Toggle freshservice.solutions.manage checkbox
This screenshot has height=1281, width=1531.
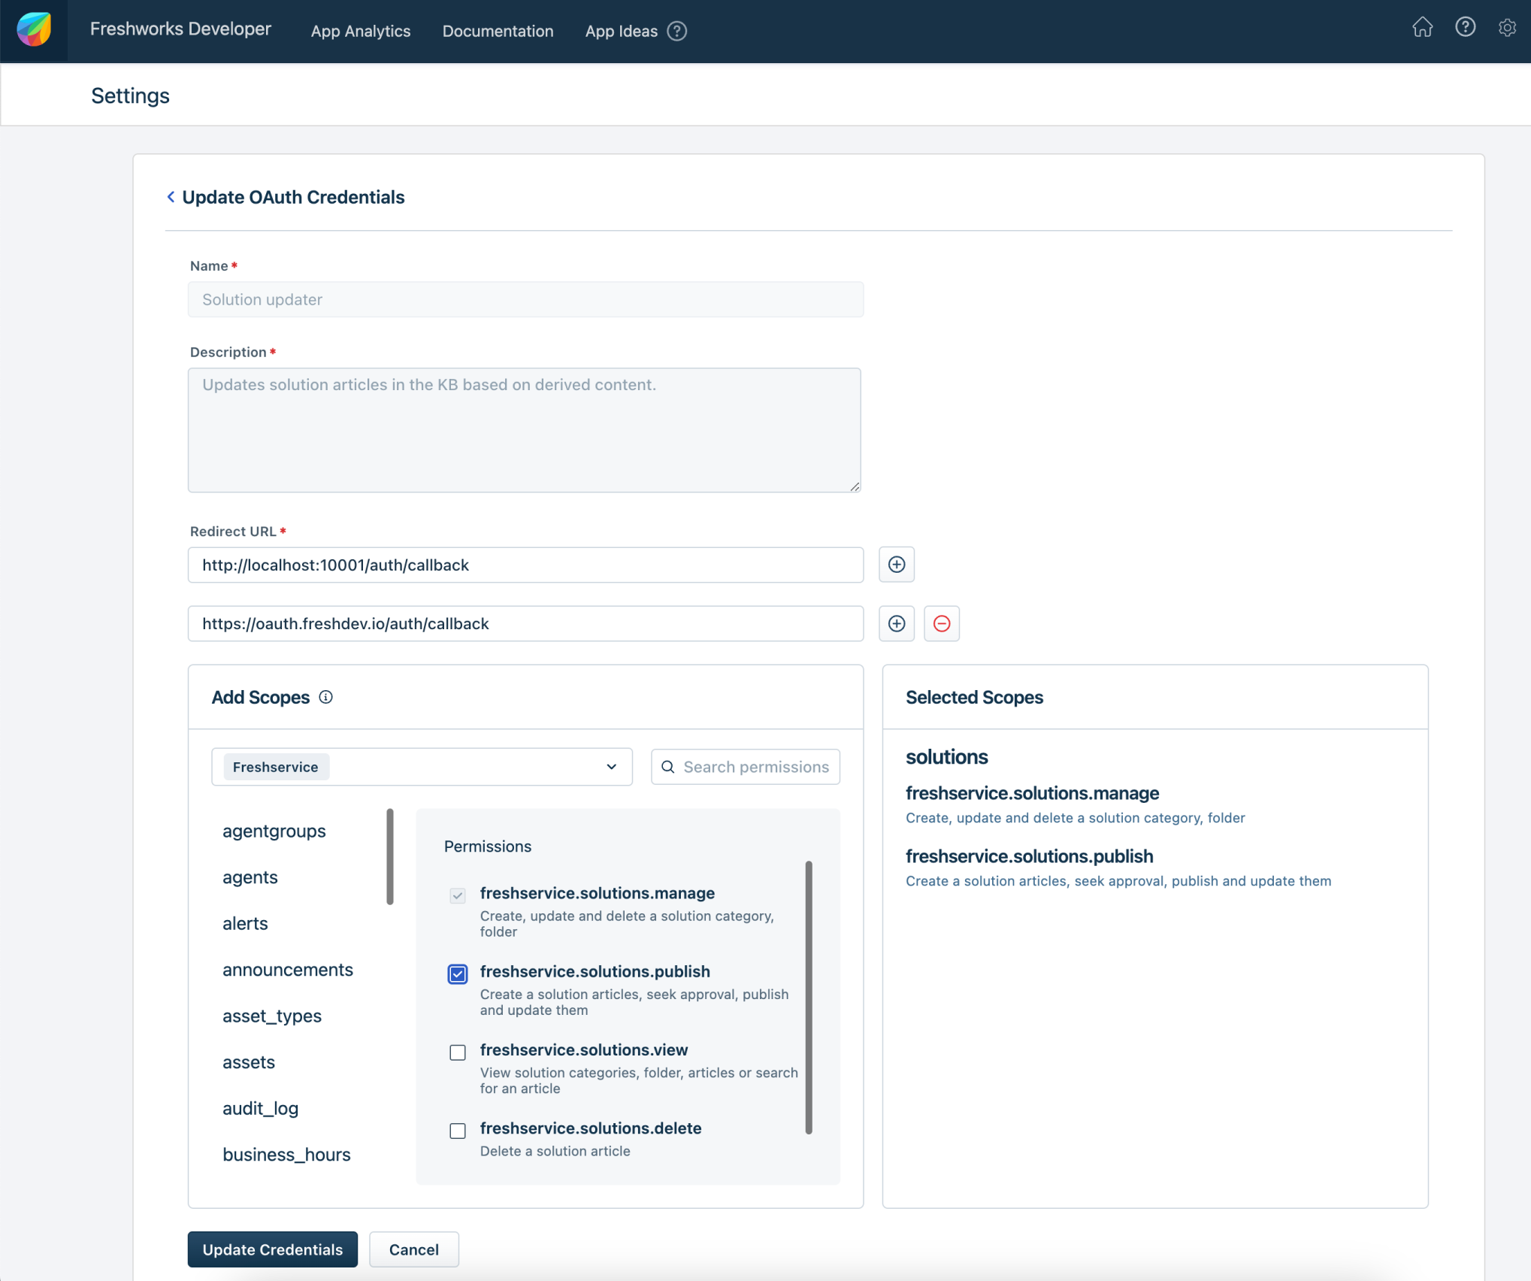[458, 895]
